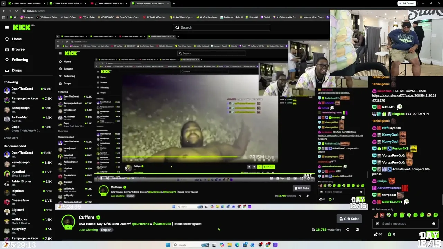Open File Explorer from taskbar
443x249 pixels.
(229, 245)
